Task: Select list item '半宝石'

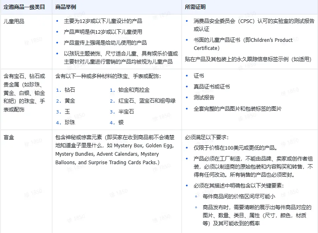Action: [x=126, y=111]
